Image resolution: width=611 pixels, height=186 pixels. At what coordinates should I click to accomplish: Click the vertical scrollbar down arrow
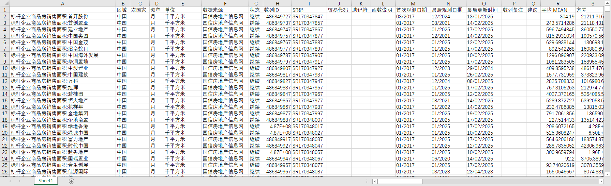pyautogui.click(x=607, y=174)
